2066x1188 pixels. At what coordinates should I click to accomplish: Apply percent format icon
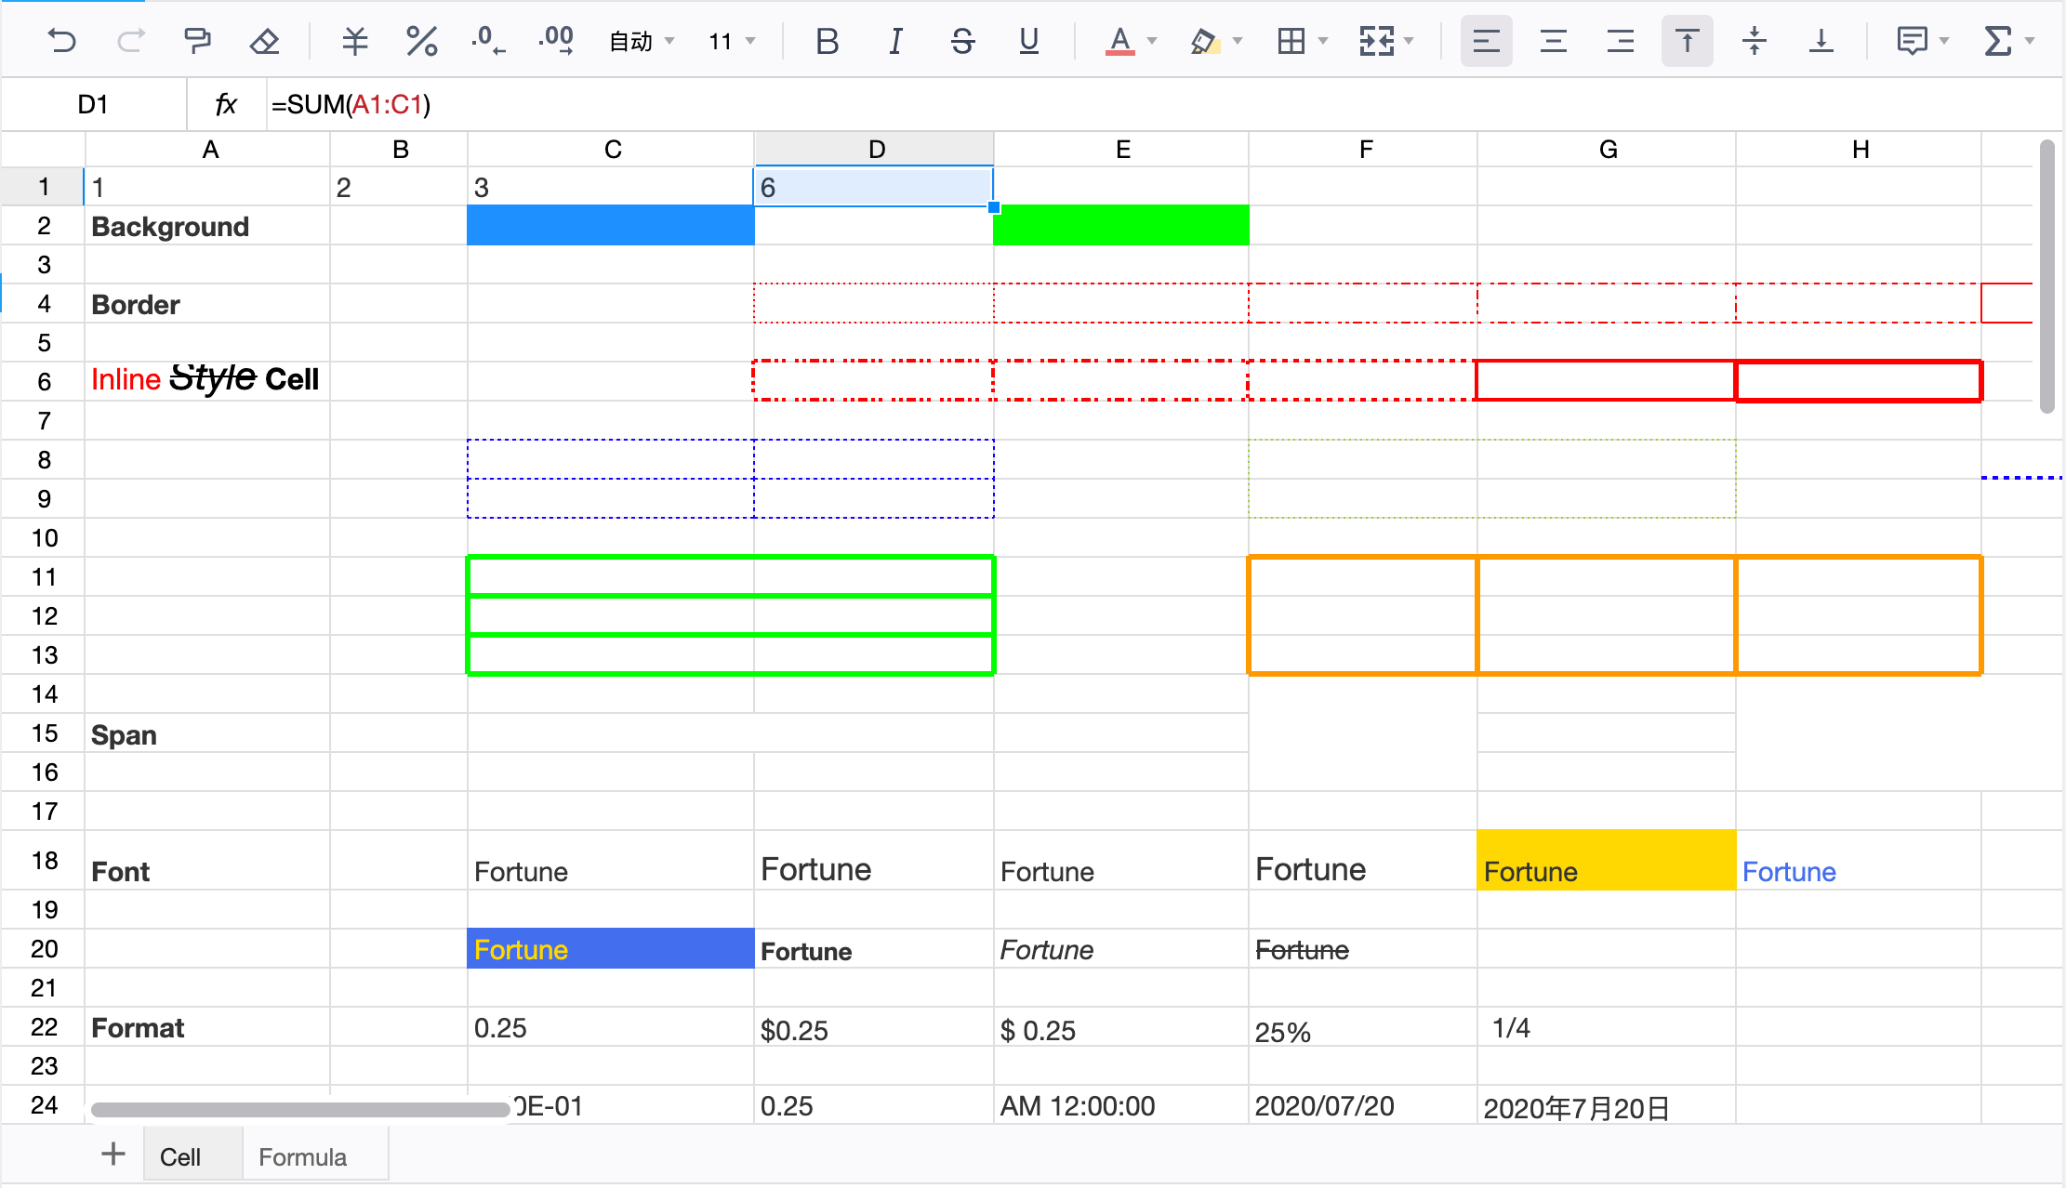(421, 41)
